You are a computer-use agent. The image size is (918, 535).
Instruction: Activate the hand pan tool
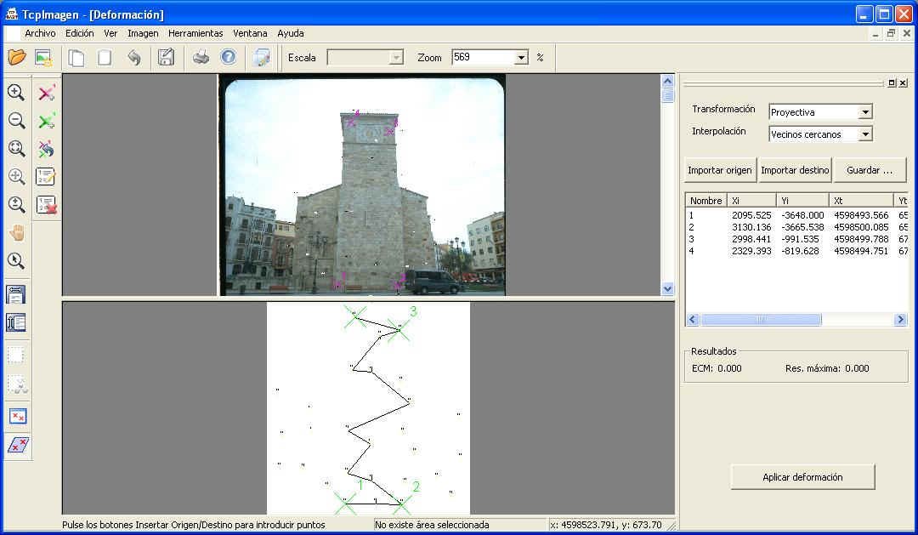pos(16,233)
